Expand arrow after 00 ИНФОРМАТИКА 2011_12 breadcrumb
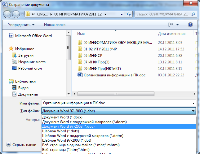Image resolution: width=200 pixels, height=154 pixels. 105,14
